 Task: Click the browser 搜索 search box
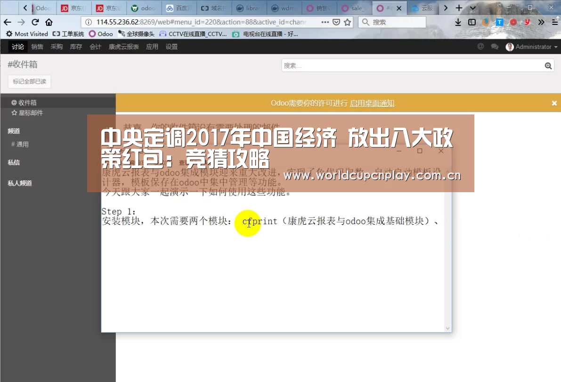tap(392, 22)
